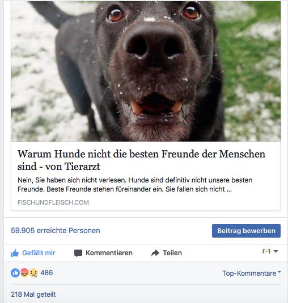Select the Kommentieren text label
Screen dimensions: 288x303
(x=109, y=253)
